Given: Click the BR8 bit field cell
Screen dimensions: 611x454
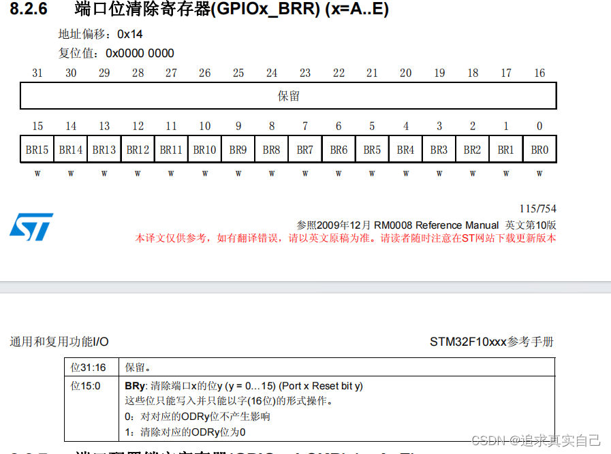Looking at the screenshot, I should coord(272,148).
